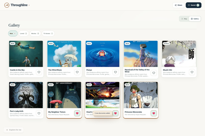Open the Mushi-Shi poster image
The height and width of the screenshot is (136, 205).
tap(179, 54)
